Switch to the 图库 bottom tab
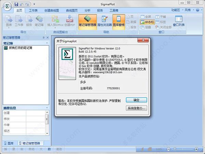Image resolution: width=205 pixels, height=154 pixels. pos(9,143)
